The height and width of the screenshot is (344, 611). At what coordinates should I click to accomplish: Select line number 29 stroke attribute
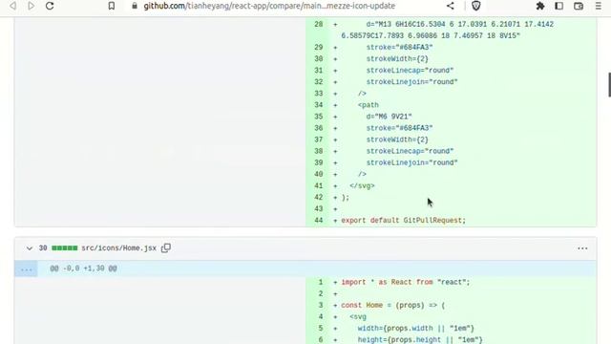[319, 47]
